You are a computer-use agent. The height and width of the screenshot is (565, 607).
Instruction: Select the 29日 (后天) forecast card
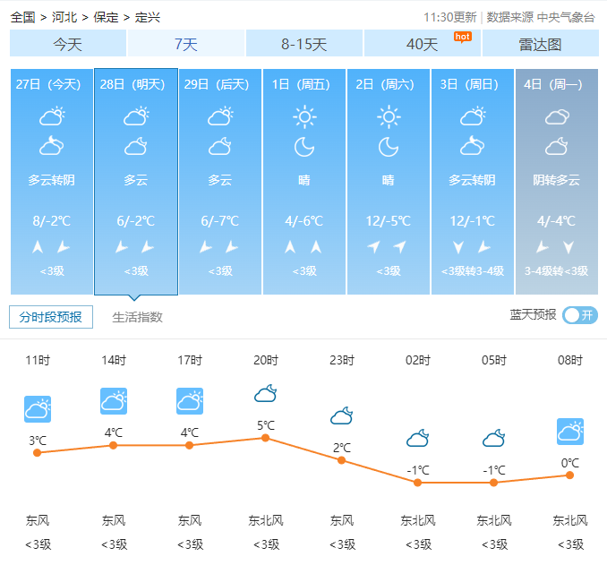tap(219, 182)
